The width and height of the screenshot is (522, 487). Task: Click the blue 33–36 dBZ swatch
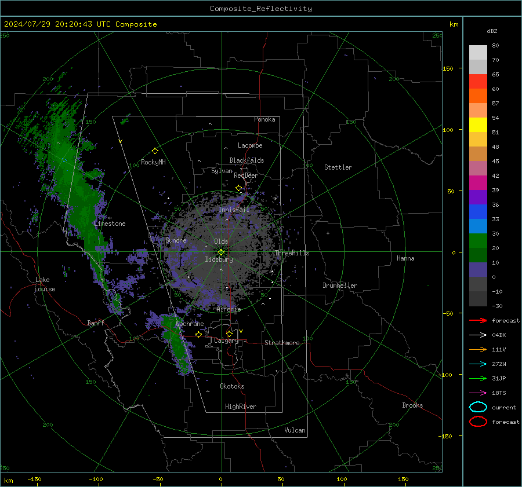(x=478, y=212)
